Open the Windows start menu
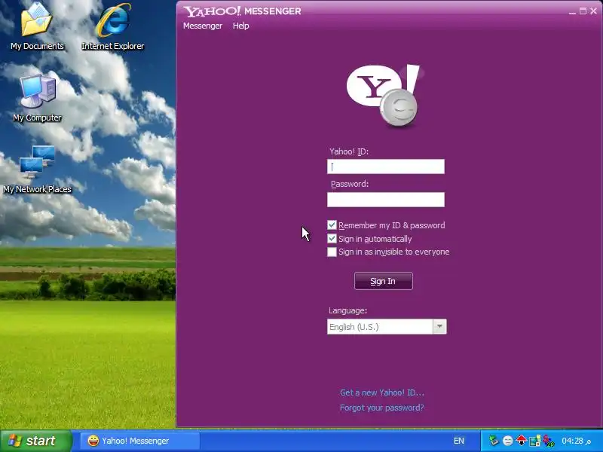Screen dimensions: 603x452 (x=35, y=441)
